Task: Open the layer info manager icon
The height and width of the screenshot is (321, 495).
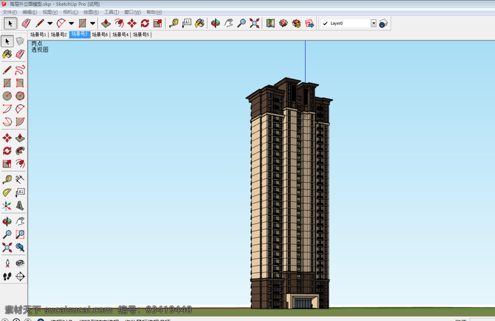Action: click(383, 23)
